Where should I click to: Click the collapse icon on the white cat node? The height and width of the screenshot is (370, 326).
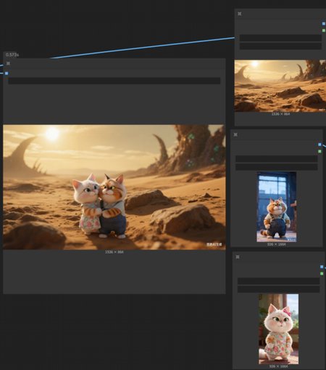click(x=238, y=257)
